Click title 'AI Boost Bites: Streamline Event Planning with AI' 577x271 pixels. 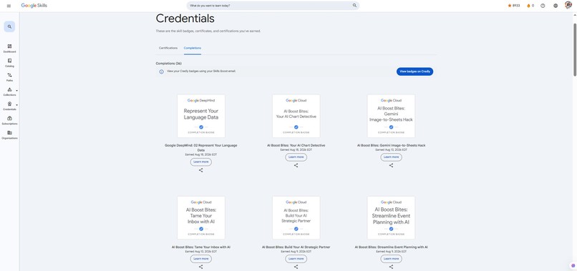(391, 247)
